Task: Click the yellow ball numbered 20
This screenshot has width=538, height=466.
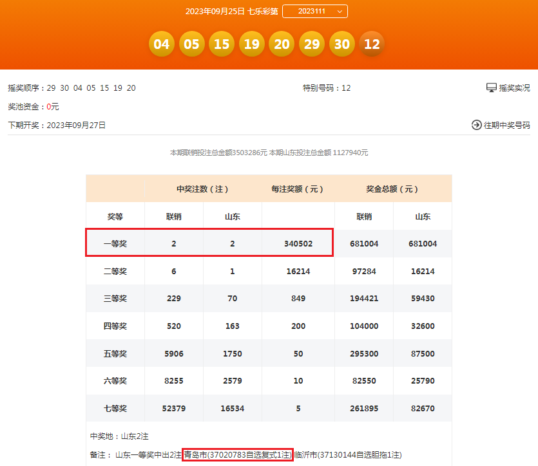Action: [x=282, y=44]
